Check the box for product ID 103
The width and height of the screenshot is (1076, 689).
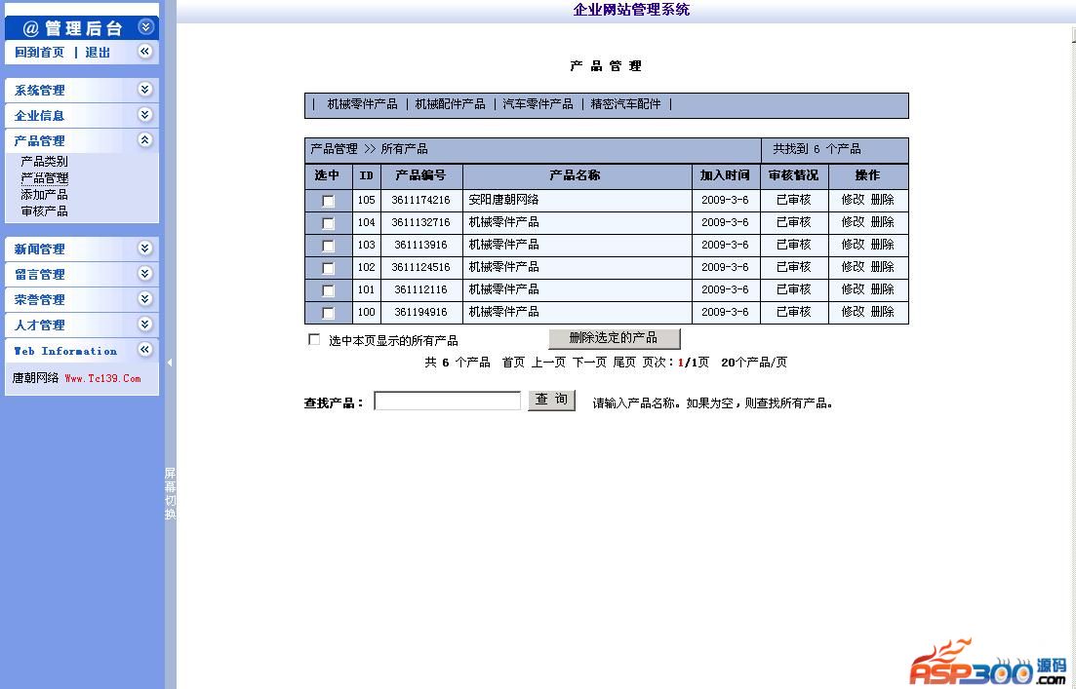point(328,246)
